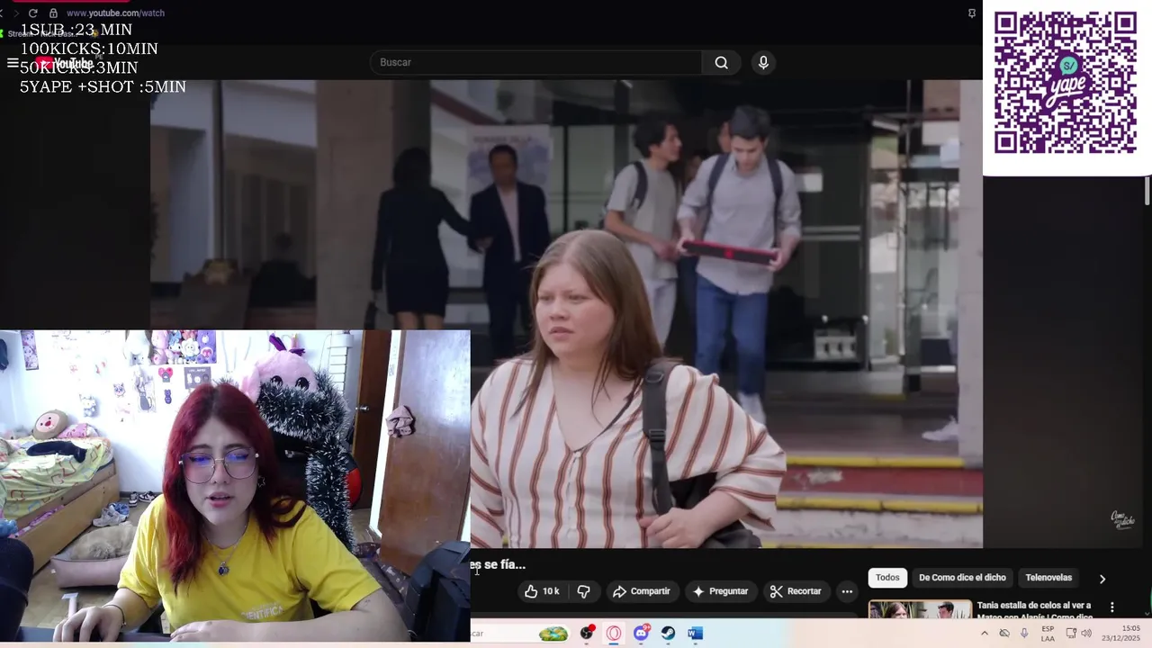
Task: Open Tania estalla de celos video title
Action: (1034, 610)
